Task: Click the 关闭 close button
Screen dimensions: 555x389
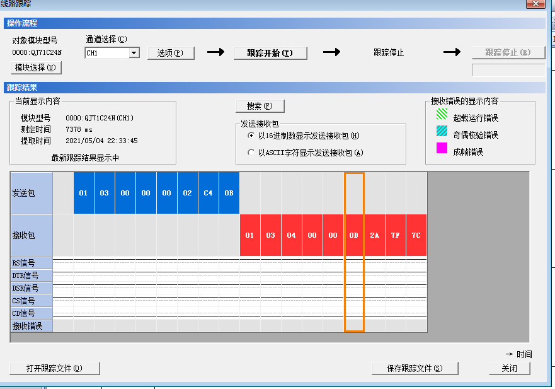Action: click(509, 368)
